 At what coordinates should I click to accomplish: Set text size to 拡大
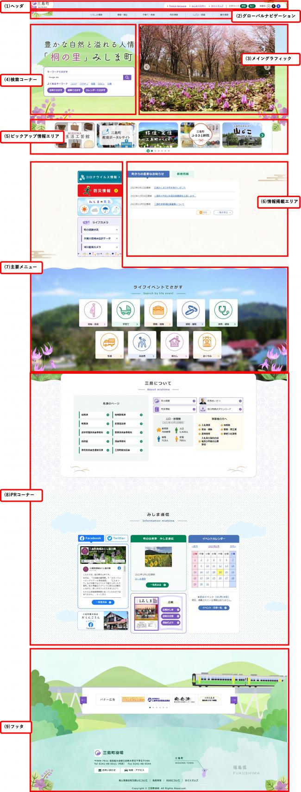(x=252, y=6)
